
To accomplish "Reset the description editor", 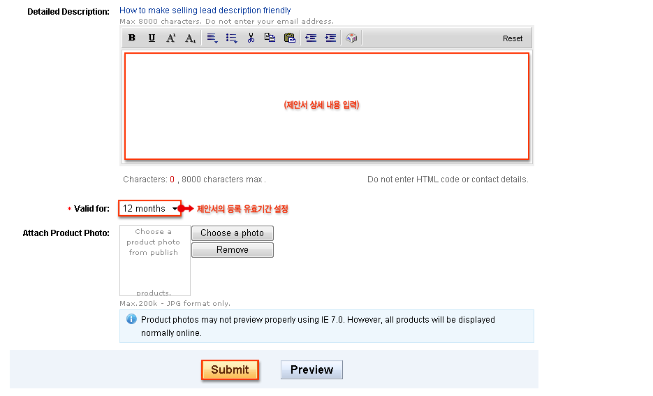I will [512, 38].
